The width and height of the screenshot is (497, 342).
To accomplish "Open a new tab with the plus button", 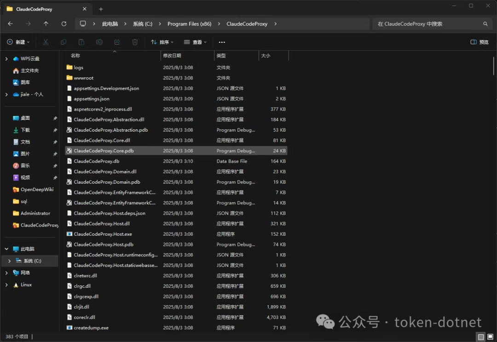I will click(101, 9).
